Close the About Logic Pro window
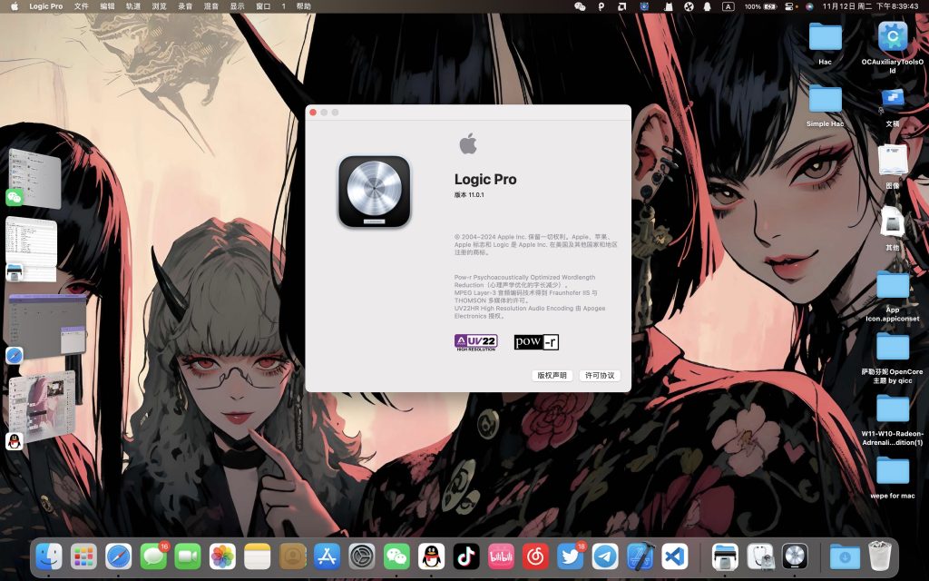929x581 pixels. click(x=313, y=113)
